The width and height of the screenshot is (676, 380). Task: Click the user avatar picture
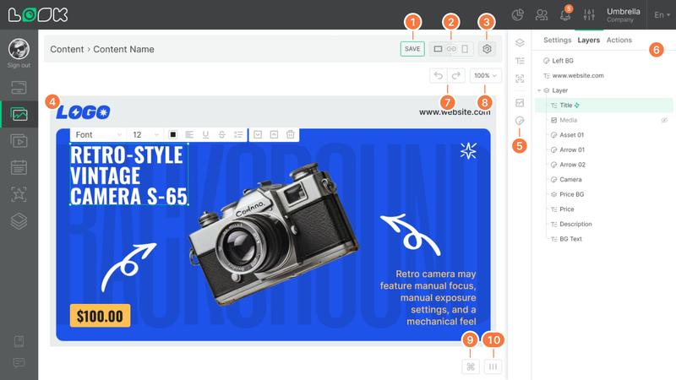[19, 49]
